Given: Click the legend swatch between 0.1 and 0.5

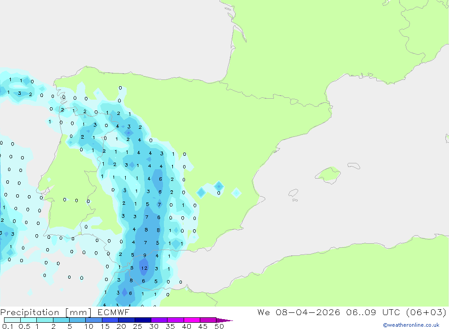Looking at the screenshot, I should [12, 320].
